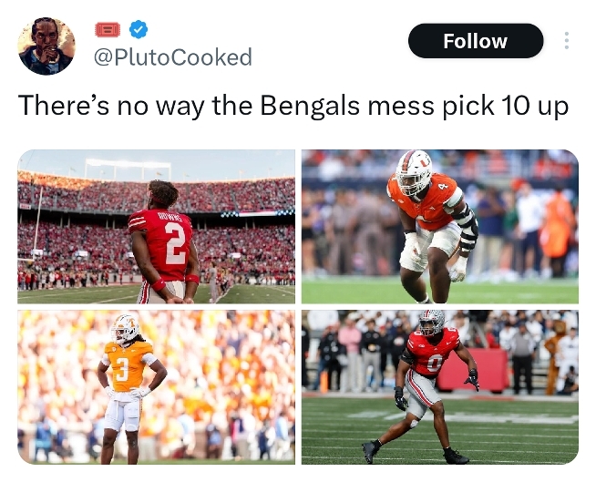Open the Miami number 4 player photo
Image resolution: width=596 pixels, height=482 pixels.
point(440,227)
